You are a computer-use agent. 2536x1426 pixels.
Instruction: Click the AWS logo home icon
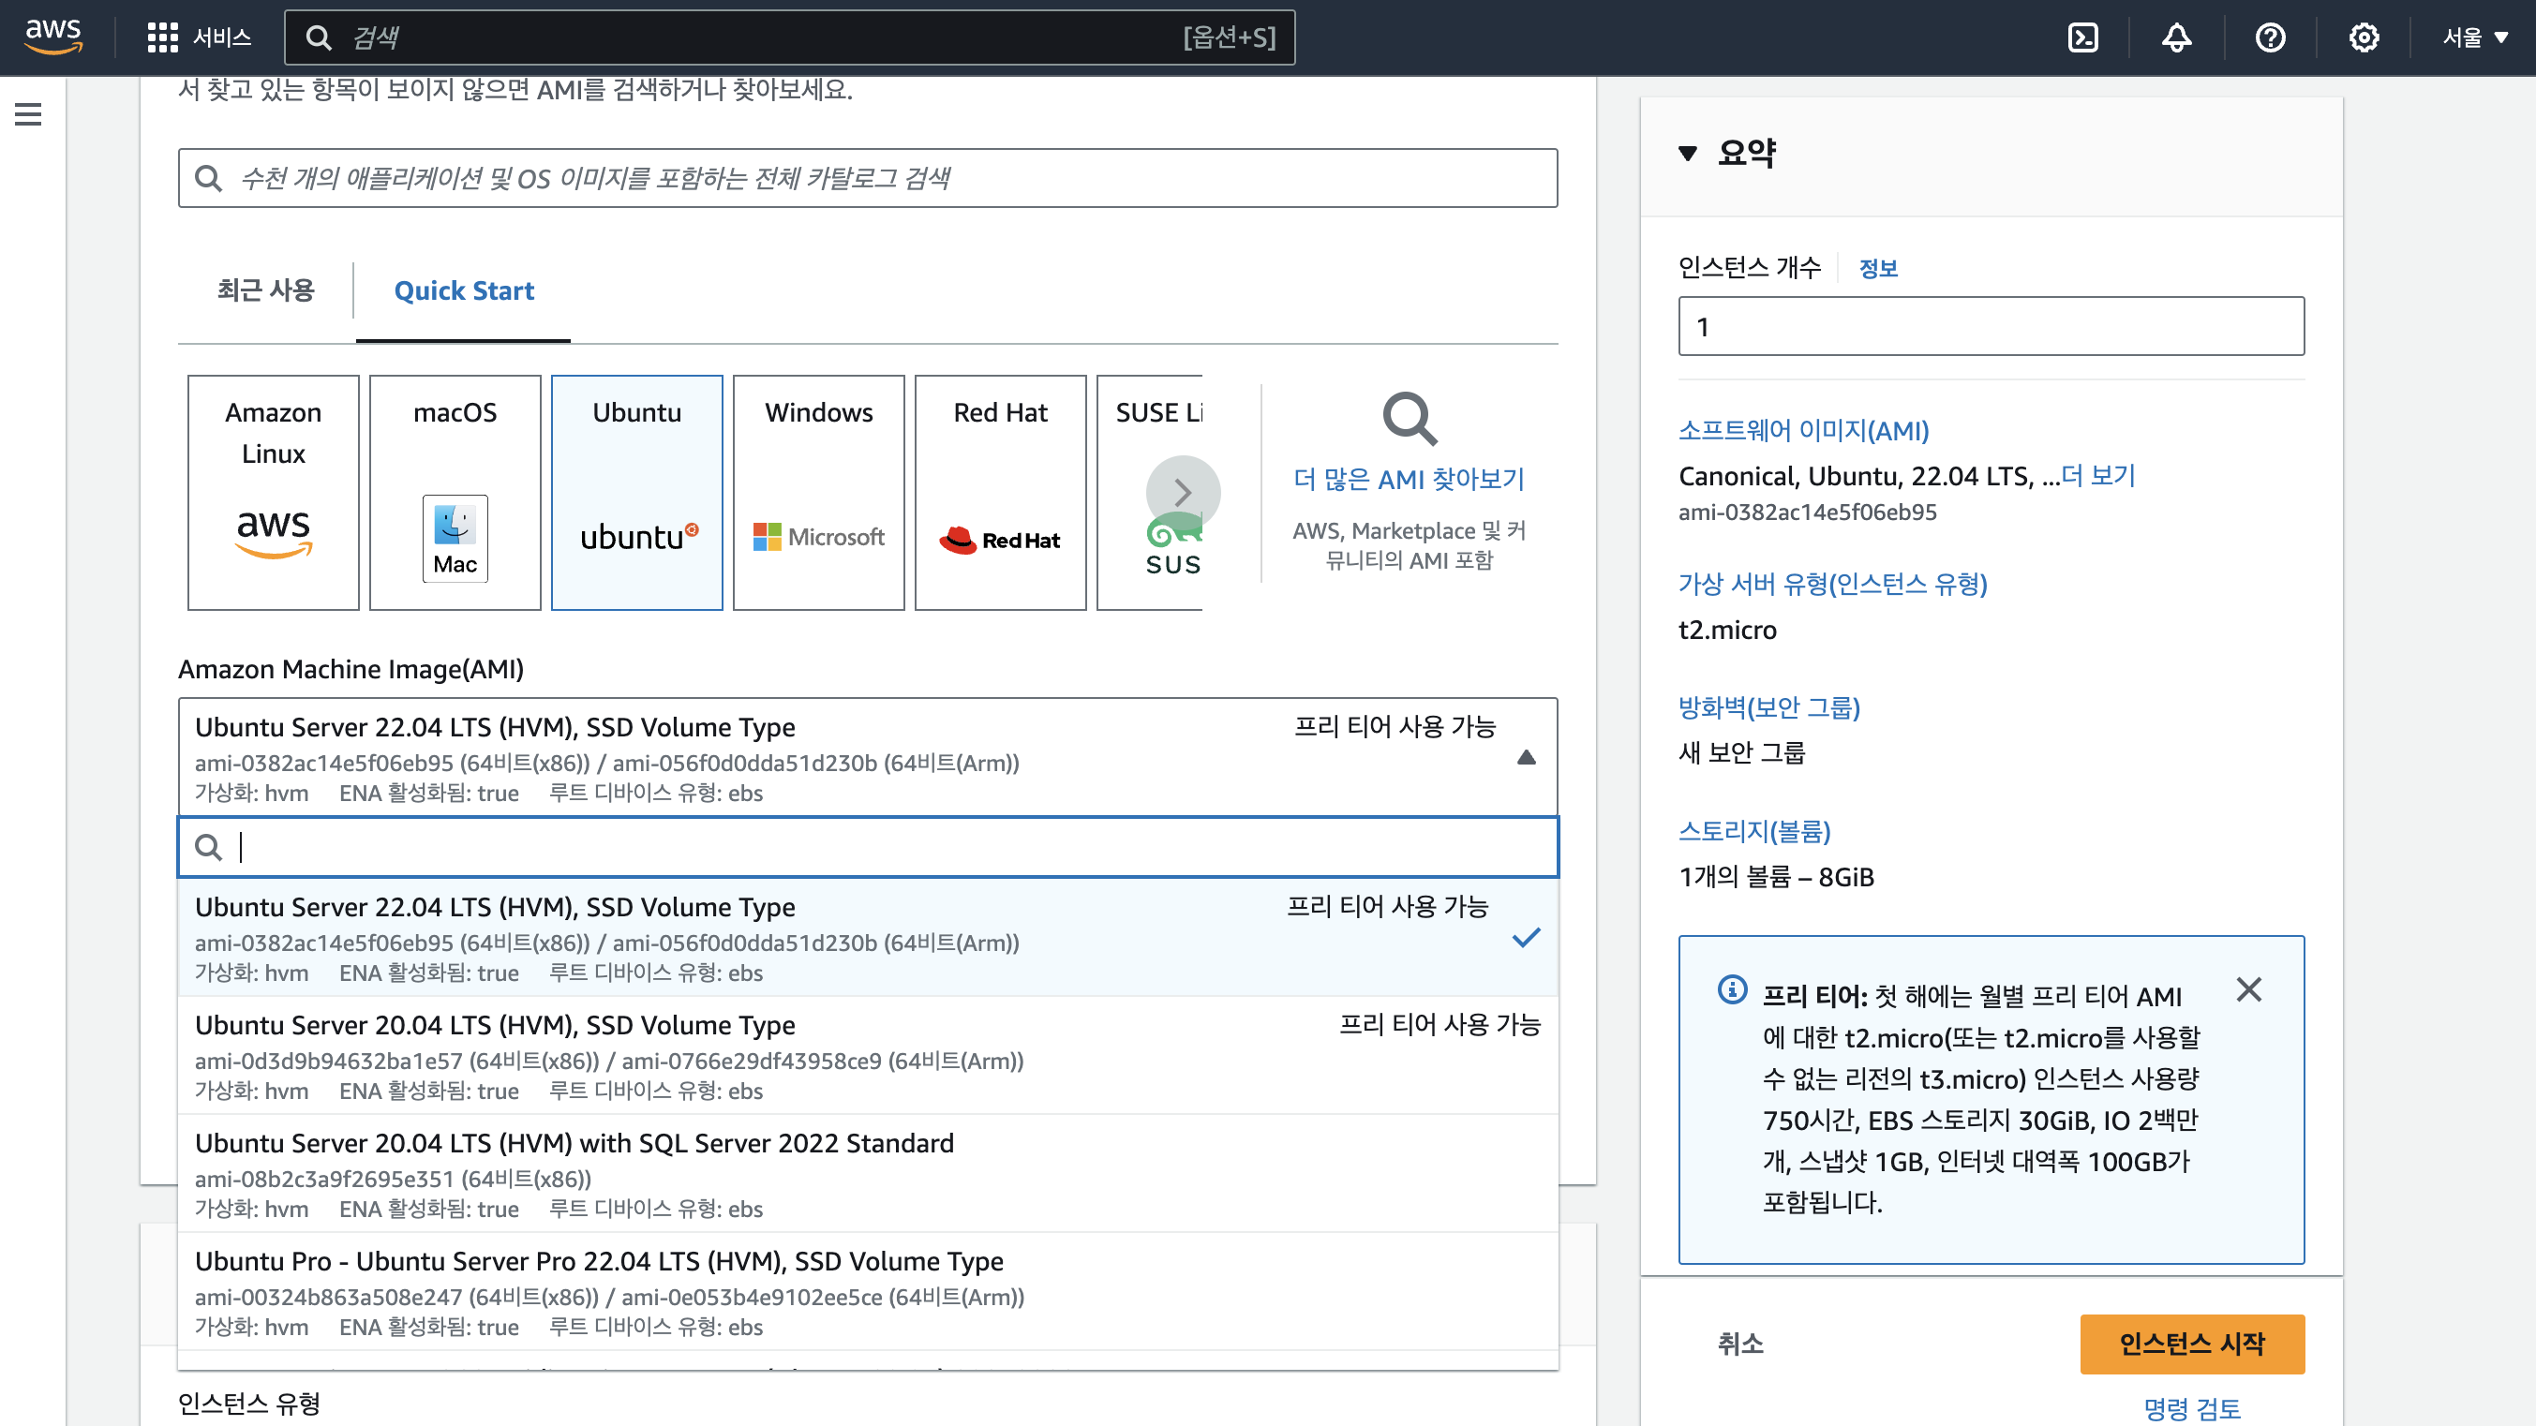(53, 36)
